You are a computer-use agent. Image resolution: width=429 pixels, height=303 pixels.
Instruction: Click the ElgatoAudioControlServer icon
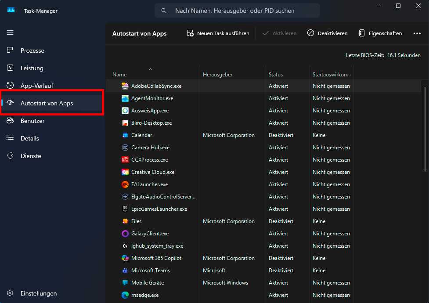[125, 197]
